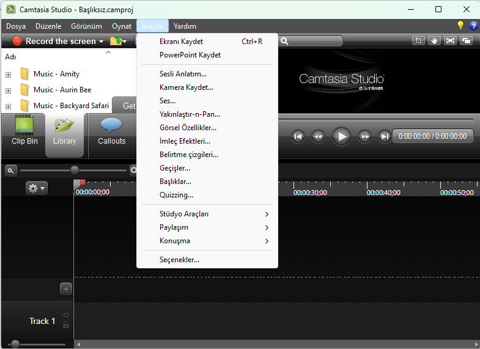The height and width of the screenshot is (349, 480).
Task: Select the Track 1 label
Action: pos(42,321)
